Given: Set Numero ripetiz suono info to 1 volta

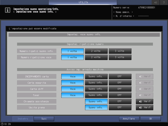Looking at the screenshot, I should tap(72, 51).
